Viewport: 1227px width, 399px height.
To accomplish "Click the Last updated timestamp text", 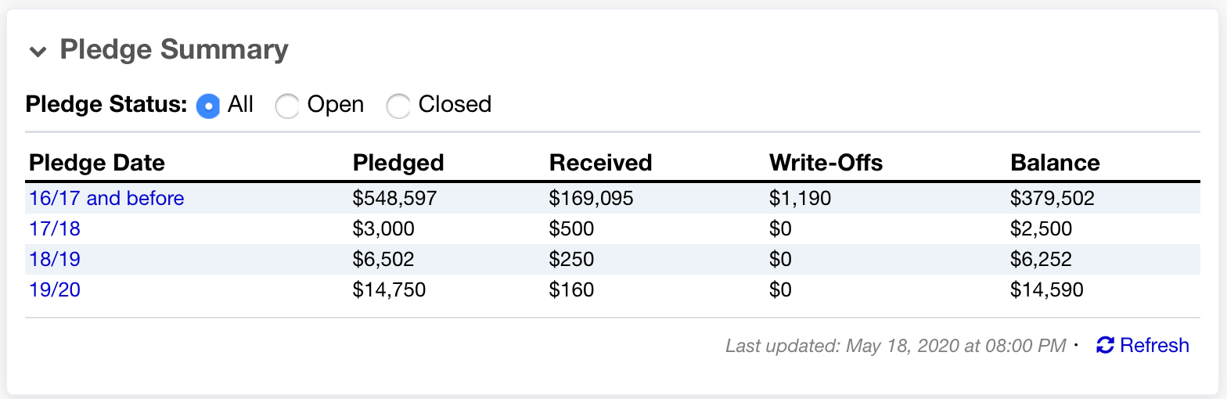I will (895, 345).
